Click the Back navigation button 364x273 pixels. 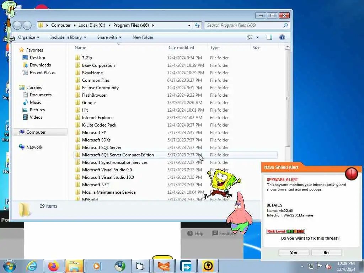point(17,25)
